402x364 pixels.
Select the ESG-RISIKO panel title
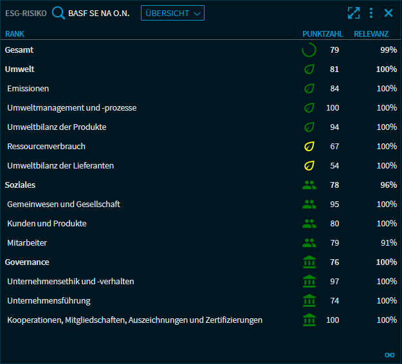coord(26,13)
